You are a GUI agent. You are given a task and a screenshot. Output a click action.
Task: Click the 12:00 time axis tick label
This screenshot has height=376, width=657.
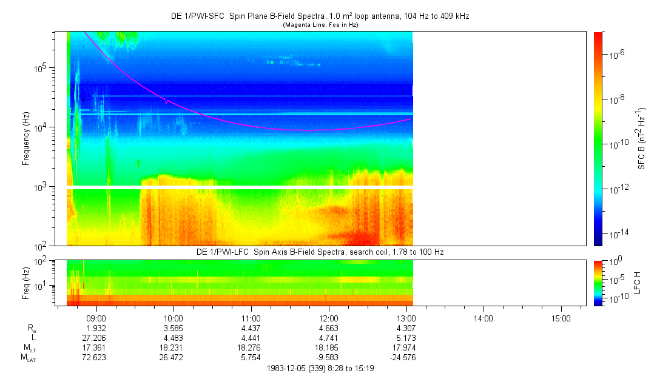(328, 318)
